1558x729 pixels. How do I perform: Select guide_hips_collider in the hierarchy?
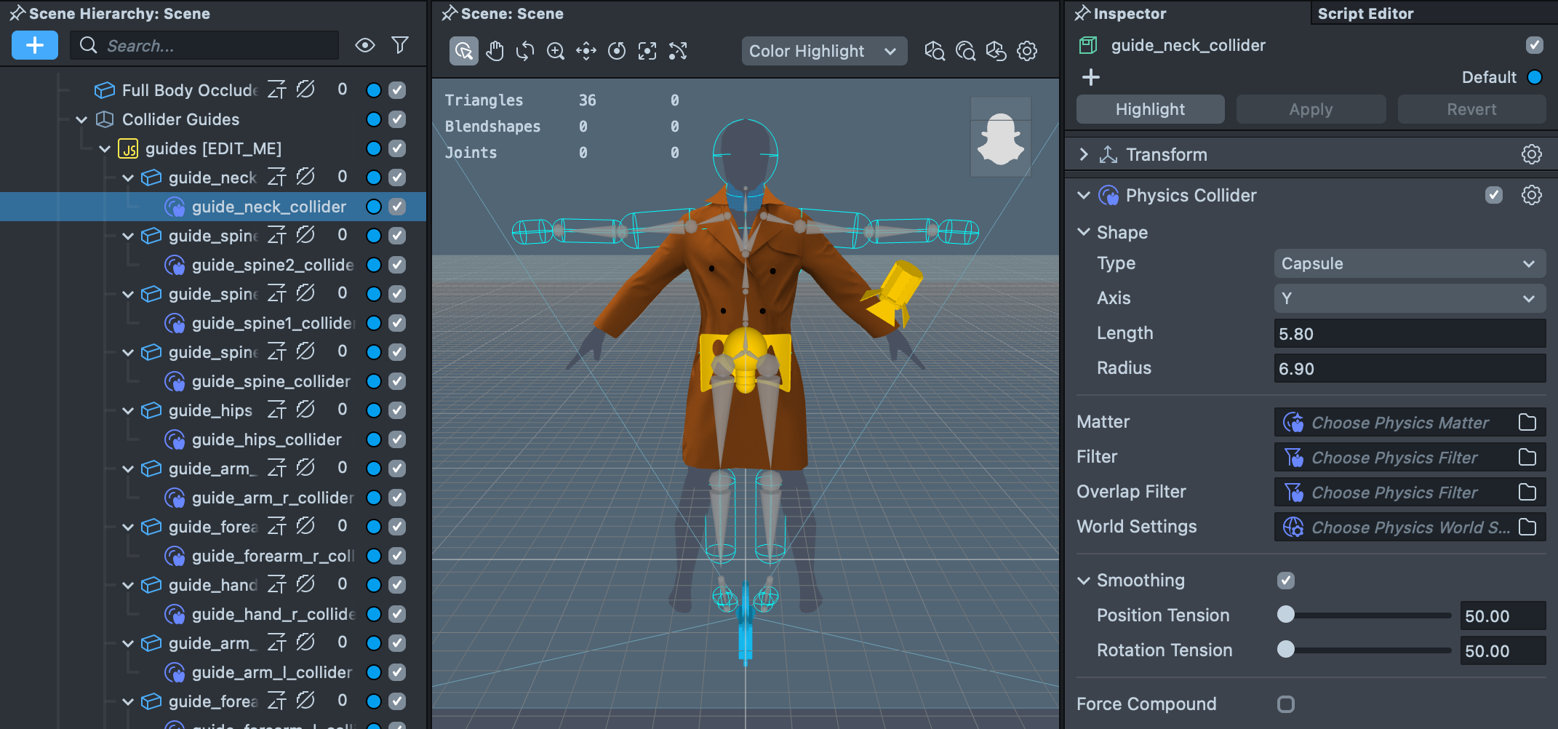266,439
